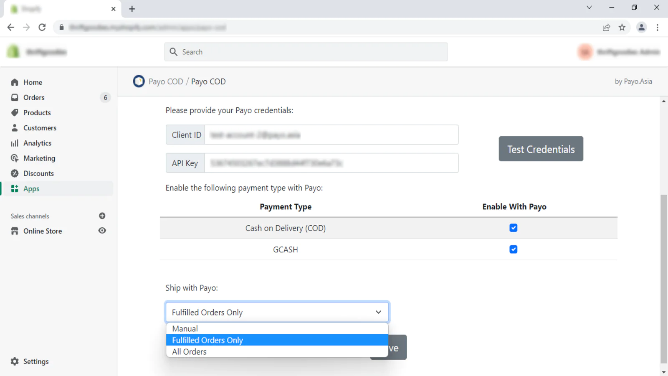Select Manual from the dropdown list
The image size is (668, 376).
(277, 329)
